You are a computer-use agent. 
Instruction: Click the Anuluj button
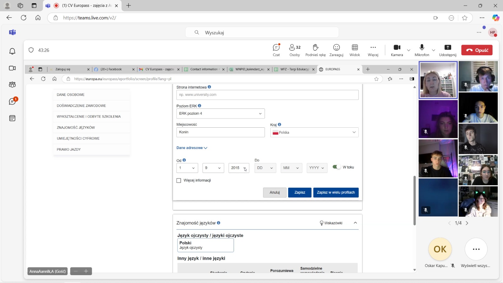coord(274,192)
